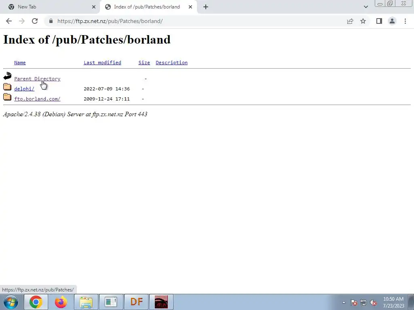Launch Firefox from the taskbar
Image resolution: width=414 pixels, height=310 pixels.
coord(61,302)
